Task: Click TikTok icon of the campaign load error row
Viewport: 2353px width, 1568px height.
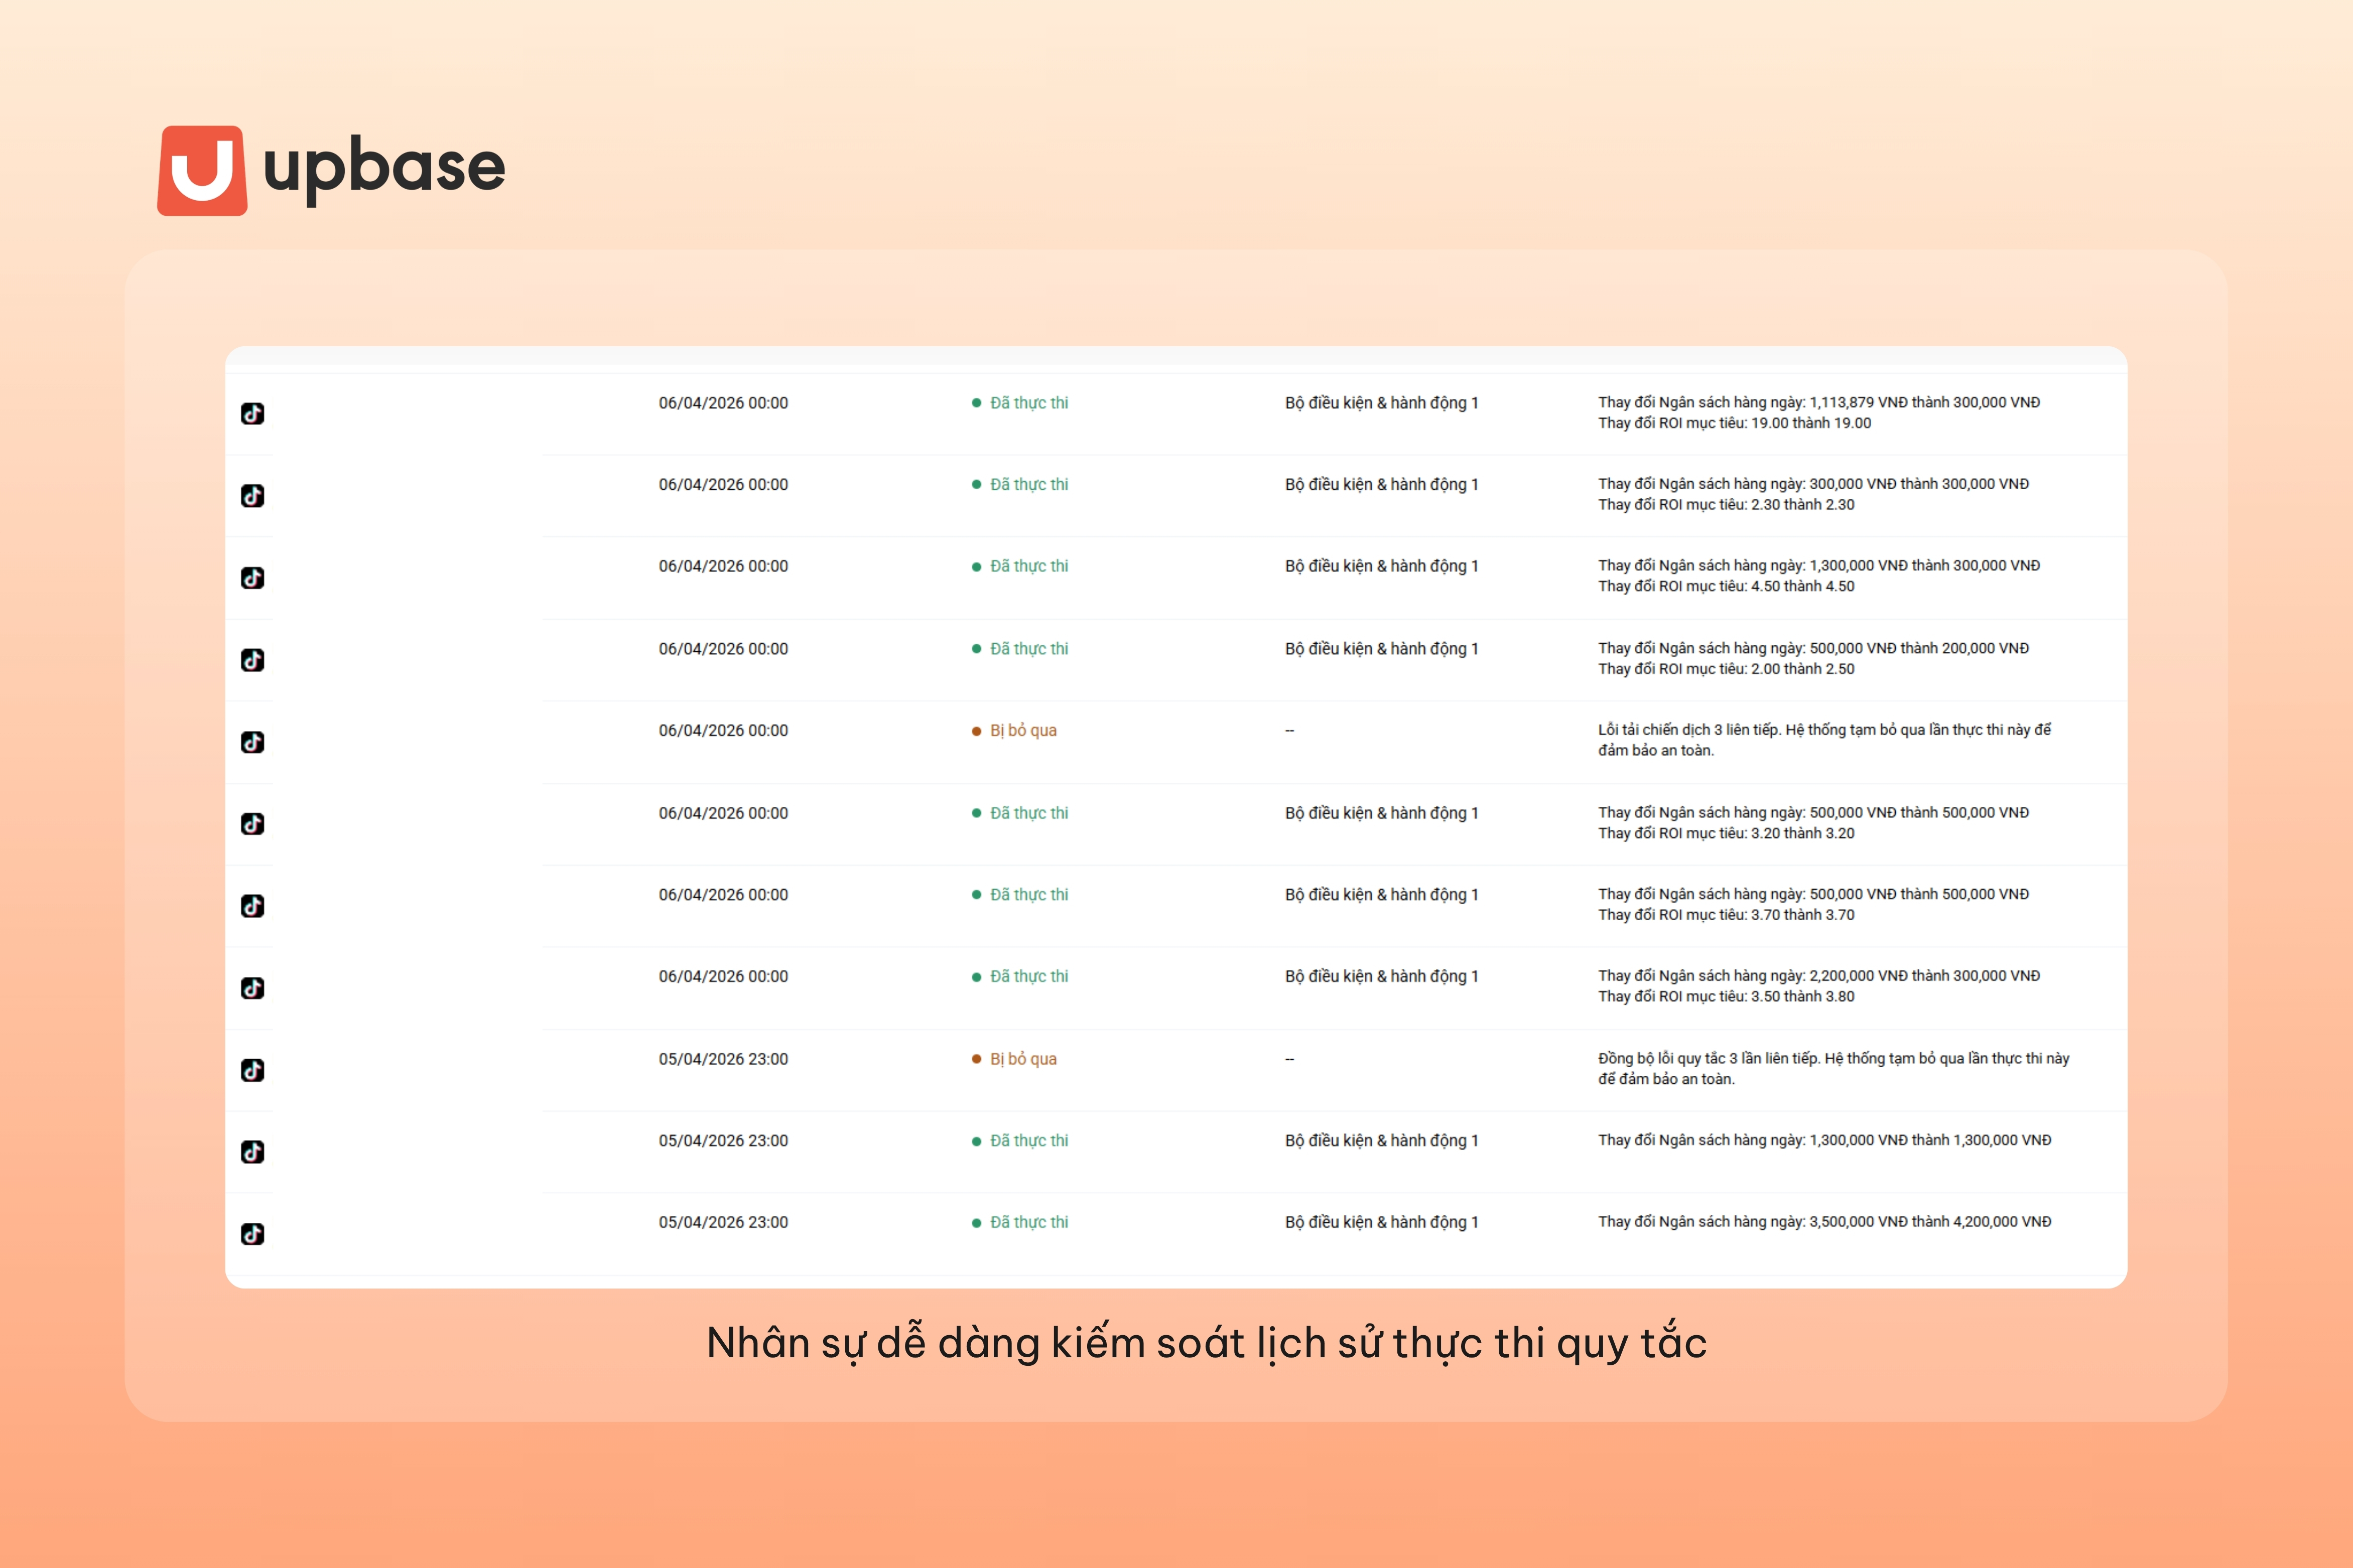Action: 253,742
